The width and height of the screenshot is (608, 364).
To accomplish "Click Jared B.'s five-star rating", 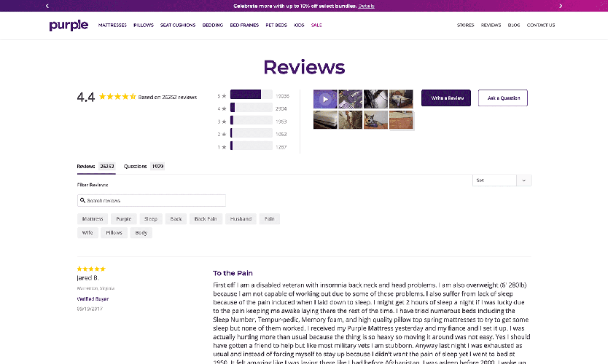I will point(91,269).
